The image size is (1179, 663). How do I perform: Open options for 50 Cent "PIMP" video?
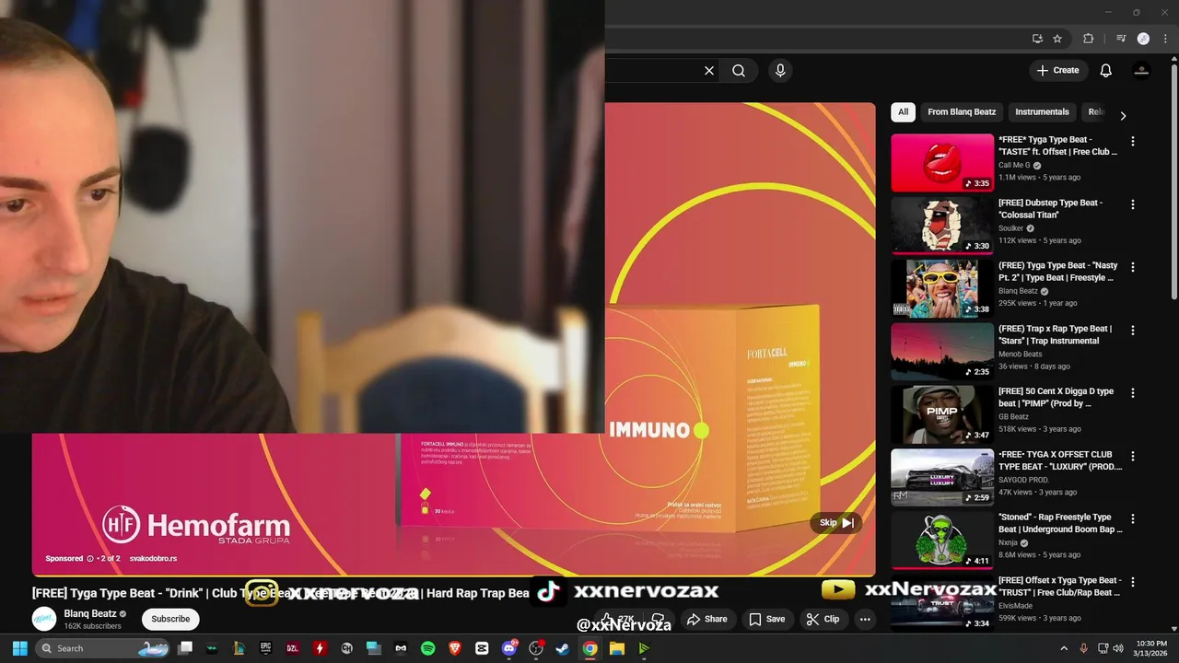(1133, 393)
